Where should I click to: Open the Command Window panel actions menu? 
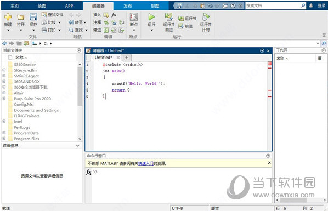(x=268, y=156)
